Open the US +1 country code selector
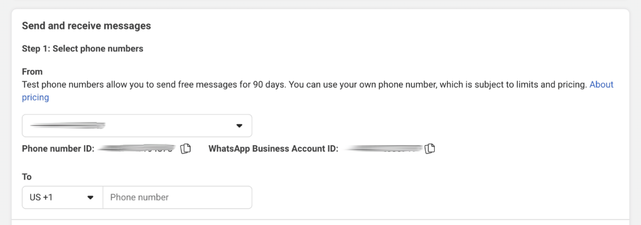The height and width of the screenshot is (225, 641). coord(62,198)
